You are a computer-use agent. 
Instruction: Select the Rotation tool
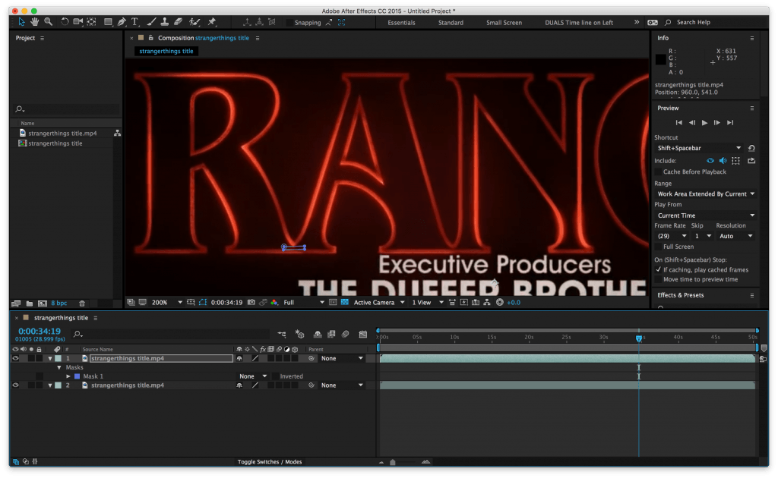(65, 22)
